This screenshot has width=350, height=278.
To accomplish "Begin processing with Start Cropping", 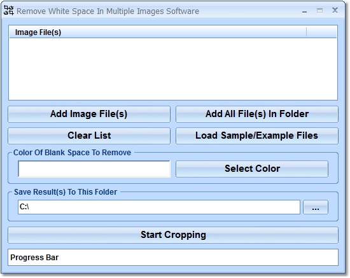I will (x=173, y=235).
